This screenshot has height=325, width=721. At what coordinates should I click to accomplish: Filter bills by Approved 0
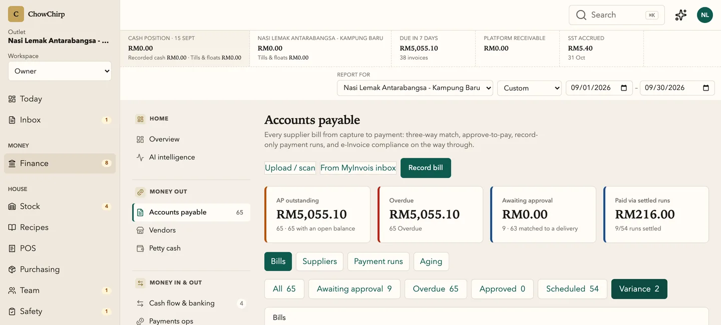[x=502, y=289]
